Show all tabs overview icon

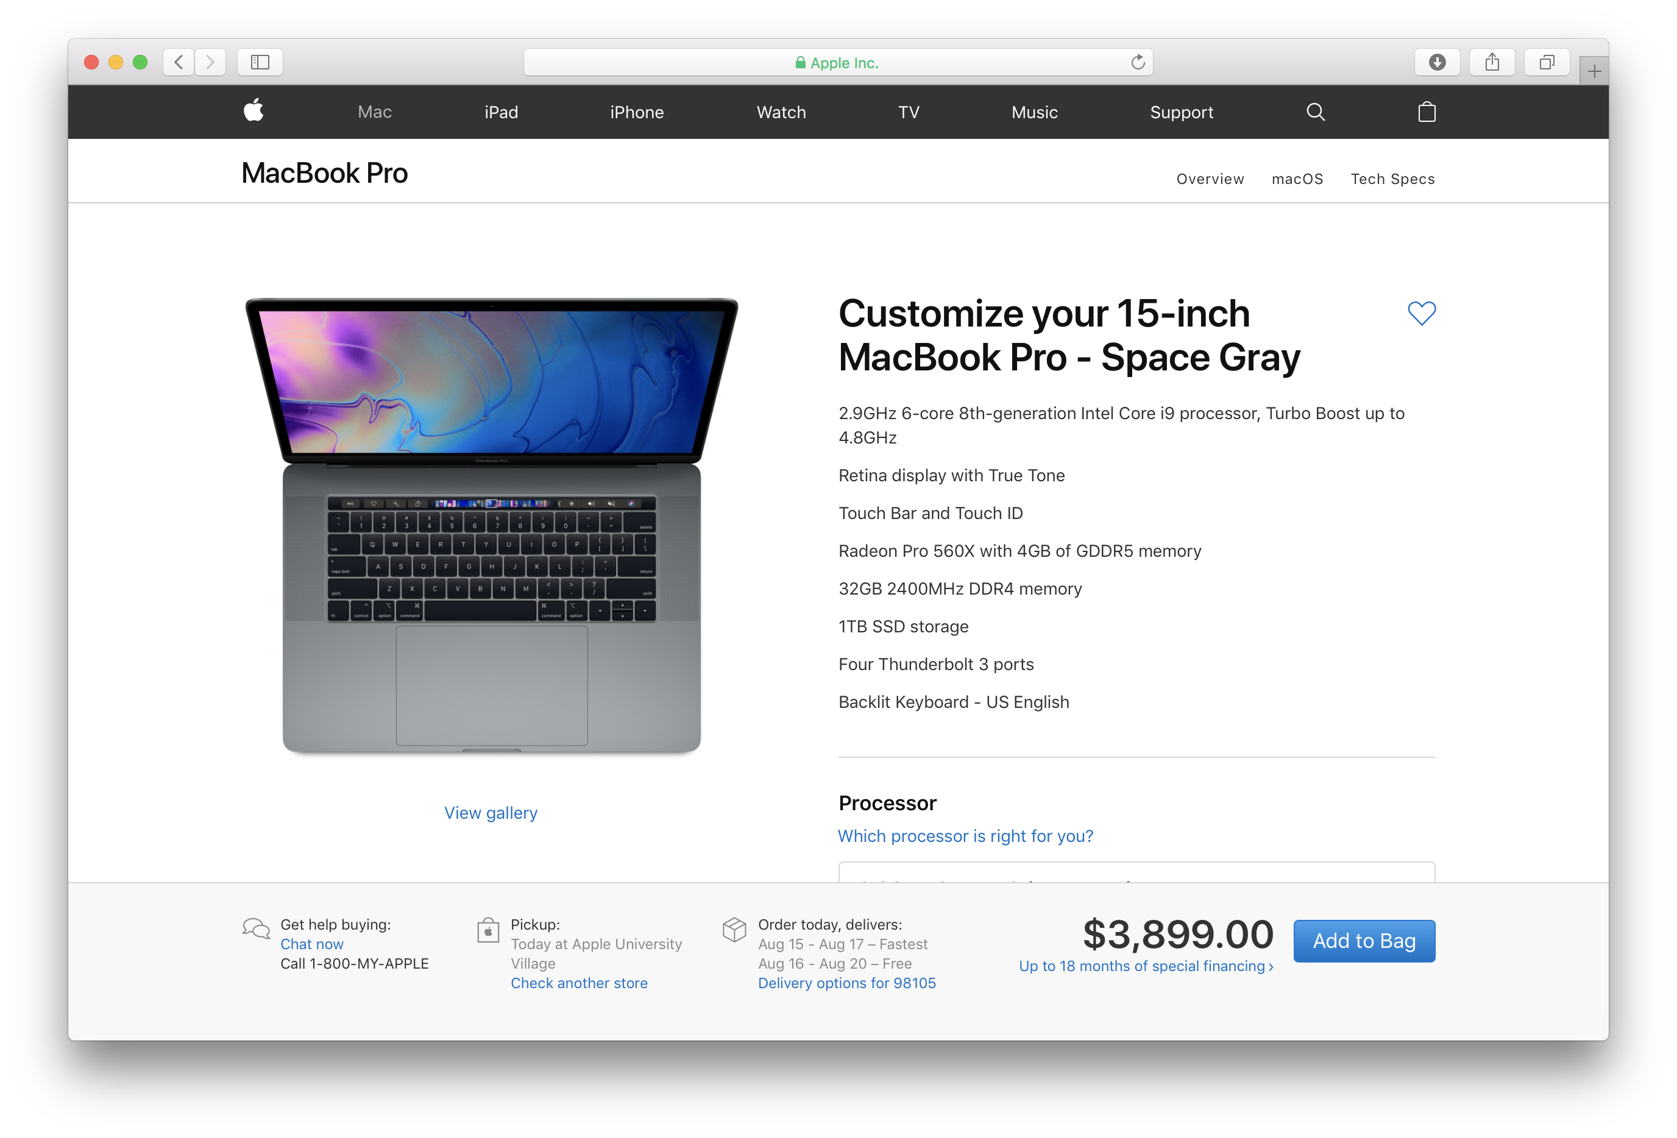coord(1547,63)
